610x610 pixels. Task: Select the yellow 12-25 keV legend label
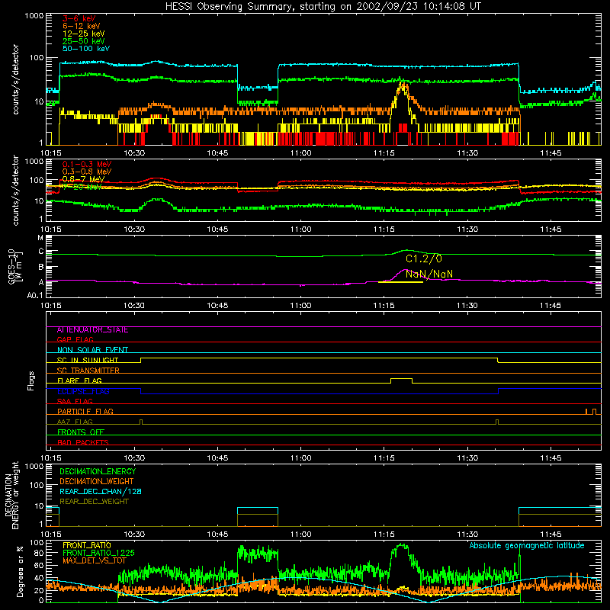[x=83, y=34]
